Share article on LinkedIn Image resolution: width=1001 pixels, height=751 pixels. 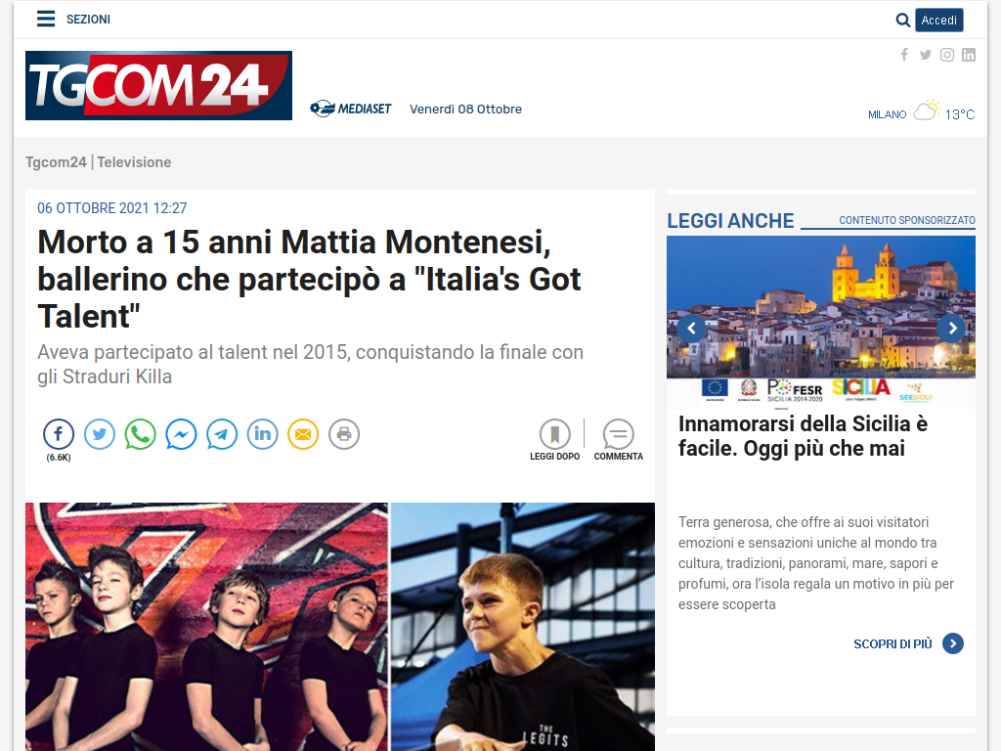262,434
